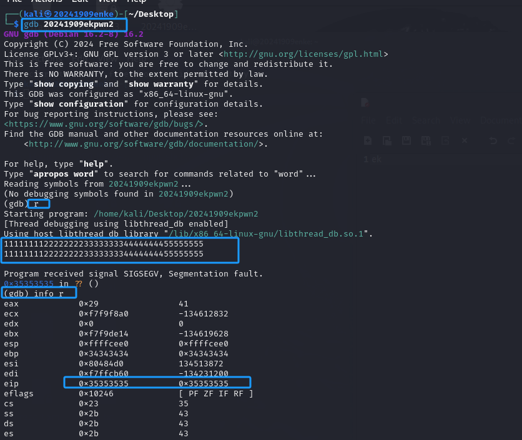Click ecx value 0xf7f9f8a0

tap(104, 313)
